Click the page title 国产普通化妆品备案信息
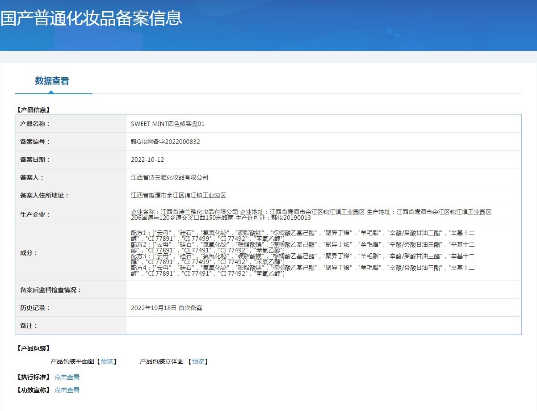 (x=91, y=18)
